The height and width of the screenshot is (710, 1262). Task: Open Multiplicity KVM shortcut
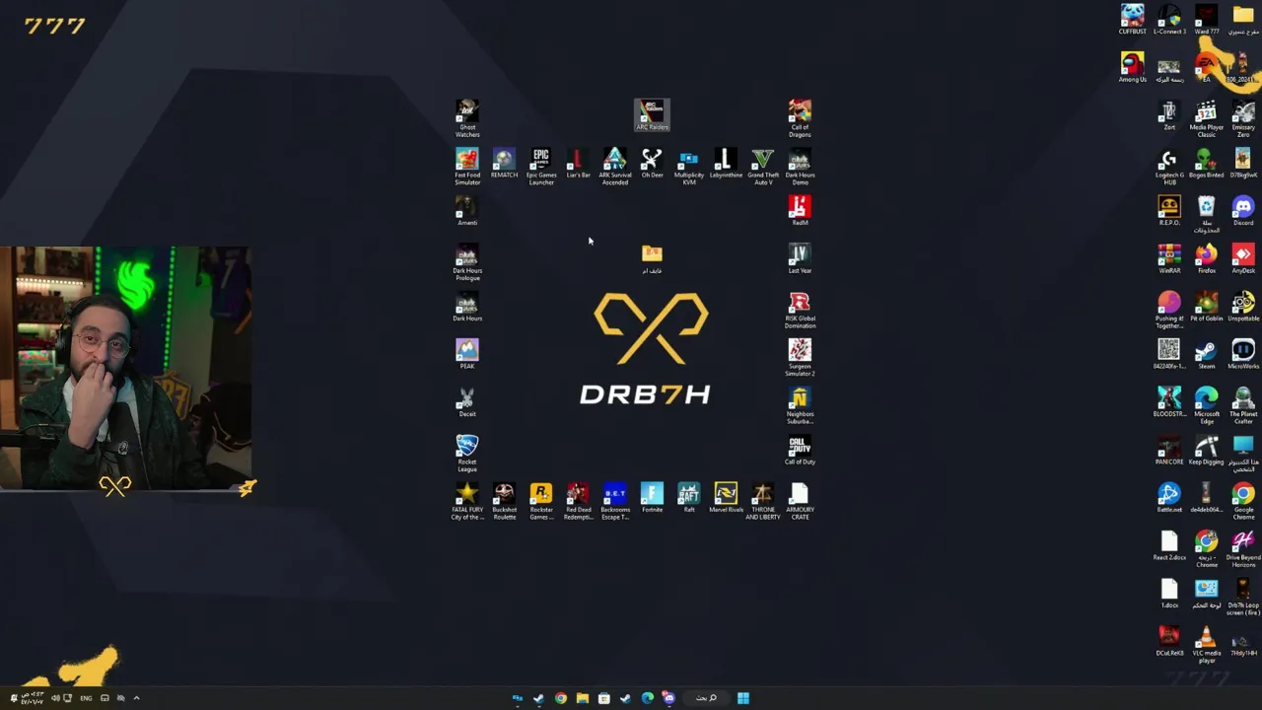(689, 167)
